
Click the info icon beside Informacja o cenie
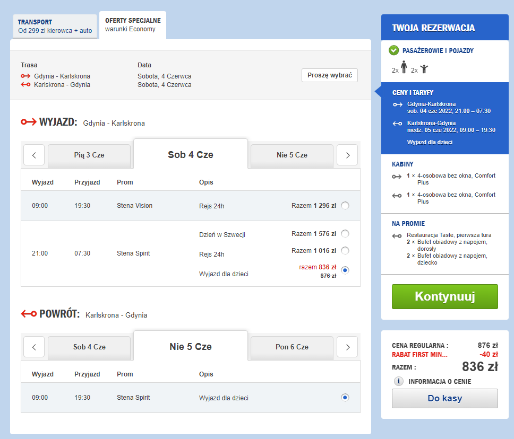point(398,381)
